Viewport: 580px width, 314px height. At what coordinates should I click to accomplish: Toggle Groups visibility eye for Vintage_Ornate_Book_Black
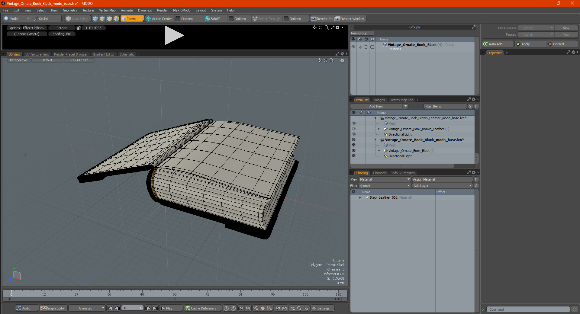(353, 47)
